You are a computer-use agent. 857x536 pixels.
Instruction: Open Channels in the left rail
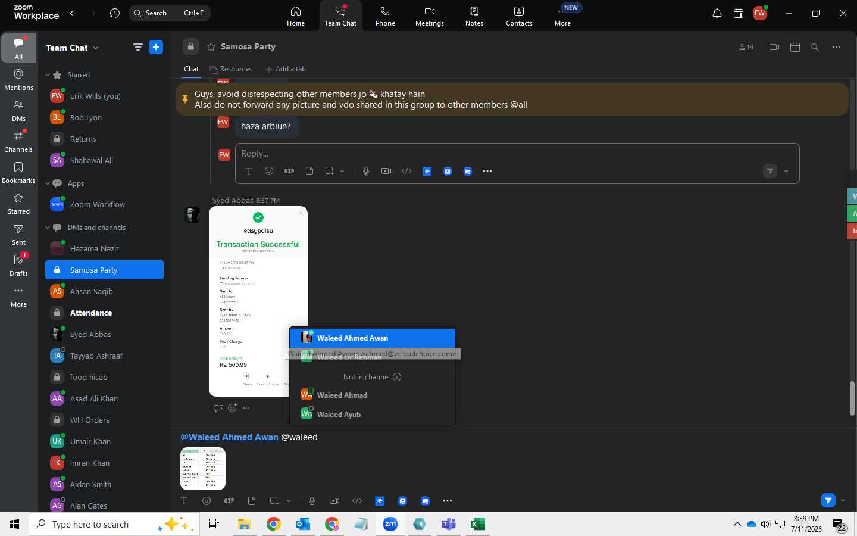coord(18,141)
